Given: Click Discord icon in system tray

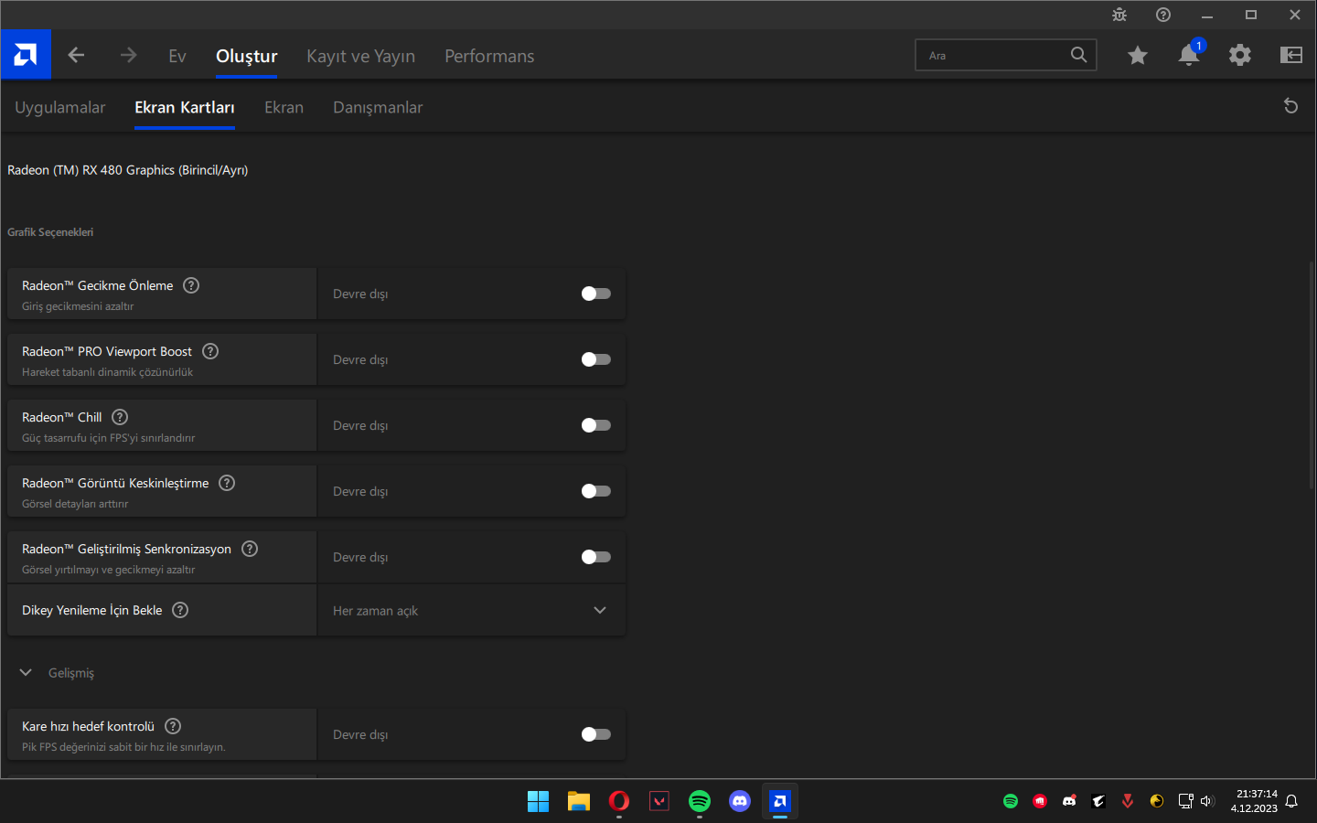Looking at the screenshot, I should tap(1069, 801).
